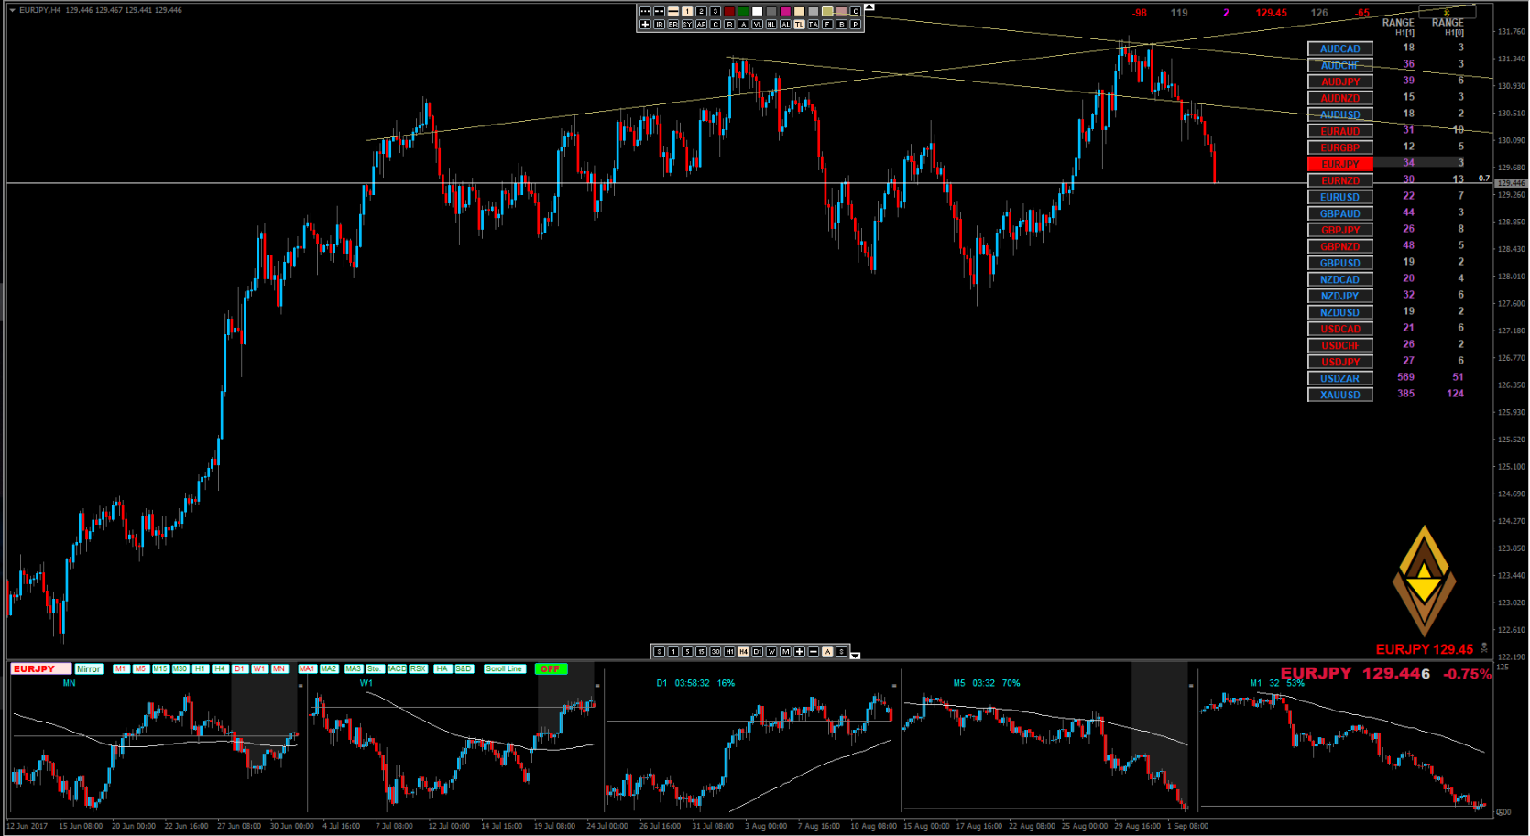Click the HL horizontal line tool

[x=771, y=25]
